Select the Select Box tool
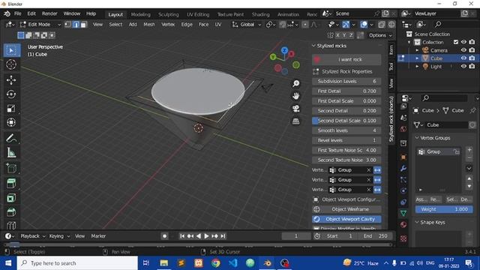The height and width of the screenshot is (270, 480). (12, 50)
